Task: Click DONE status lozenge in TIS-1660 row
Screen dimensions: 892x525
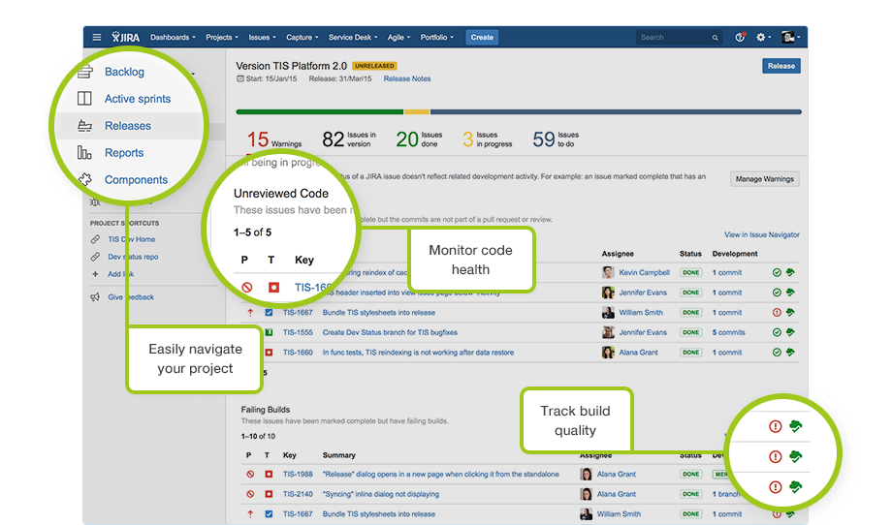Action: 691,353
